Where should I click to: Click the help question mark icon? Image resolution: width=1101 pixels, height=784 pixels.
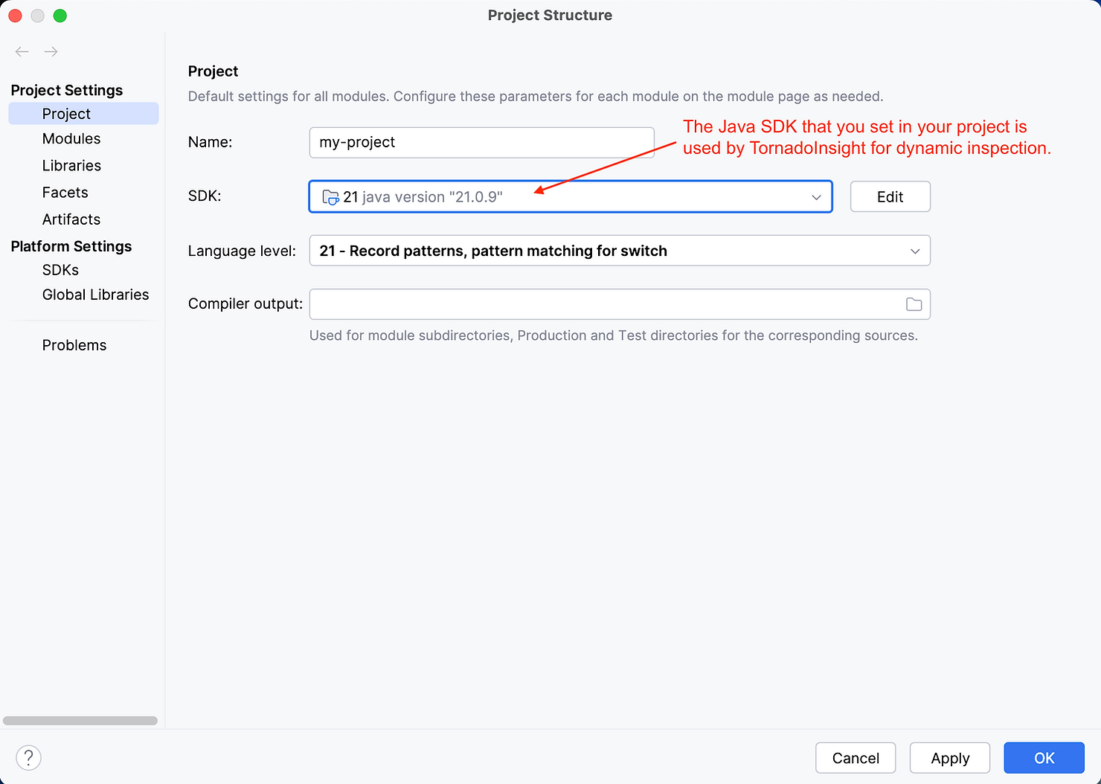coord(28,758)
